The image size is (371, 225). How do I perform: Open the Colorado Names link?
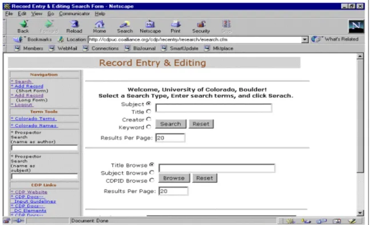pyautogui.click(x=34, y=126)
